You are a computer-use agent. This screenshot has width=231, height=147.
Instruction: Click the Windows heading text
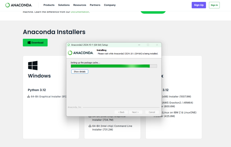(39, 76)
